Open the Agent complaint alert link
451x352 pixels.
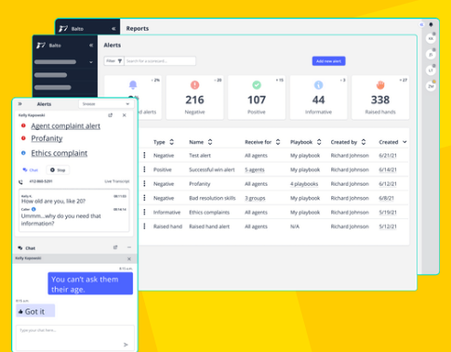pos(65,126)
